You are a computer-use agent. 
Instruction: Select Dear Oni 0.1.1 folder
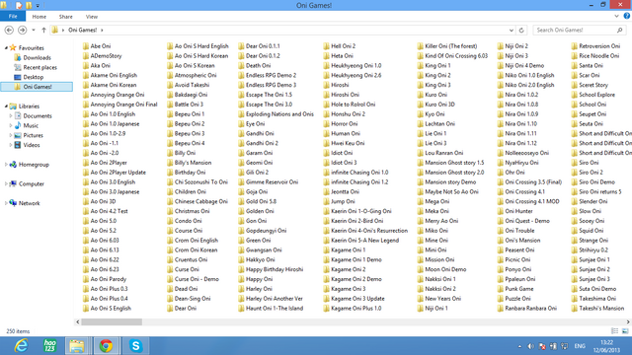click(x=259, y=46)
